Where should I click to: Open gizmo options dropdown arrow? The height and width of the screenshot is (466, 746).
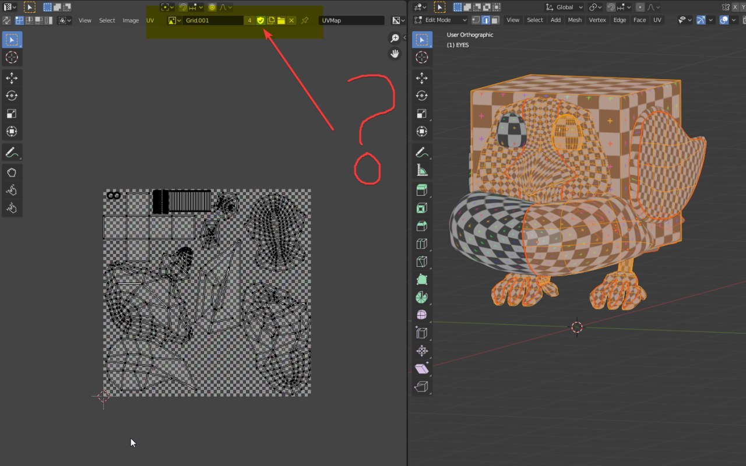pos(710,20)
